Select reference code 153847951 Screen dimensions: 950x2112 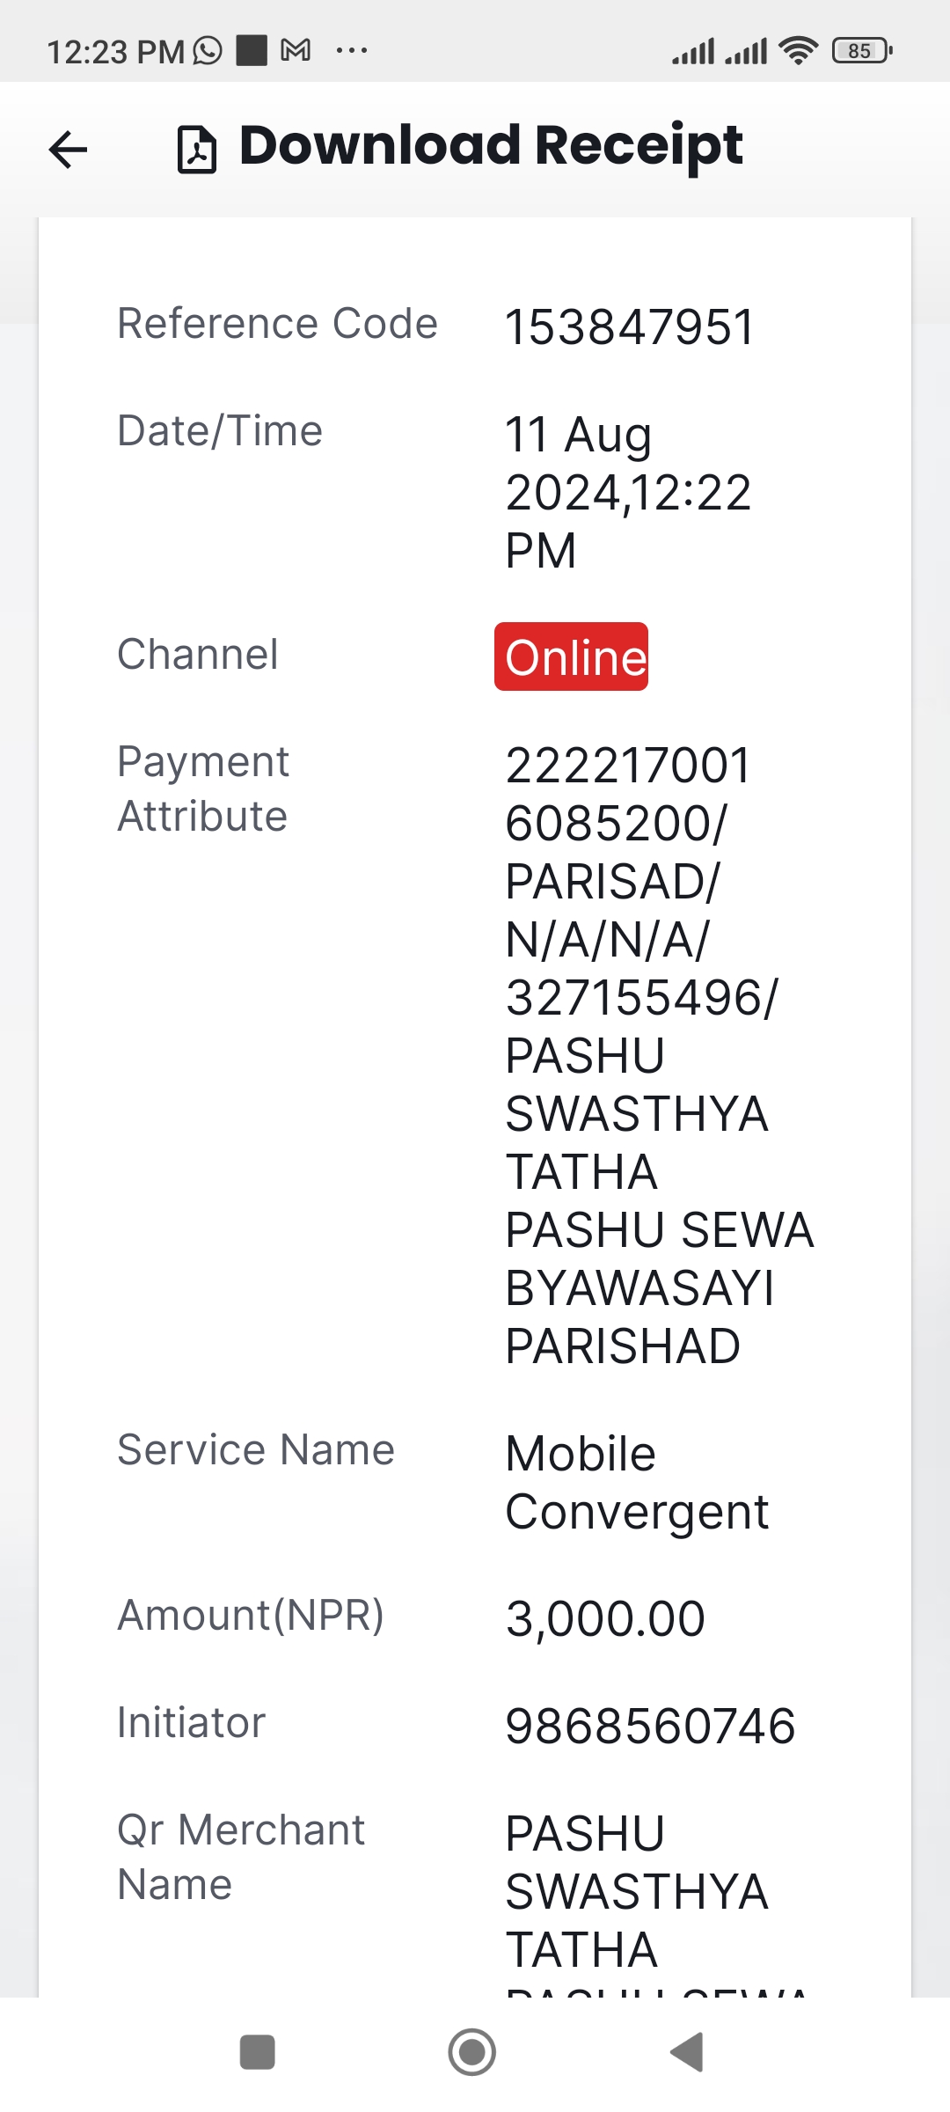point(630,327)
